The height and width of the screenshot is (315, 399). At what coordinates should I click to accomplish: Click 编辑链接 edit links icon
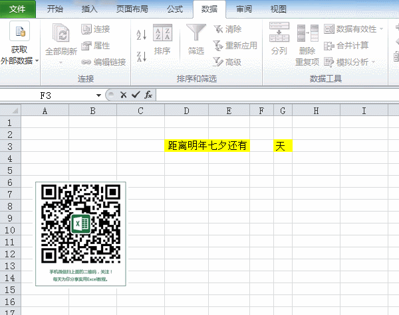coord(86,62)
